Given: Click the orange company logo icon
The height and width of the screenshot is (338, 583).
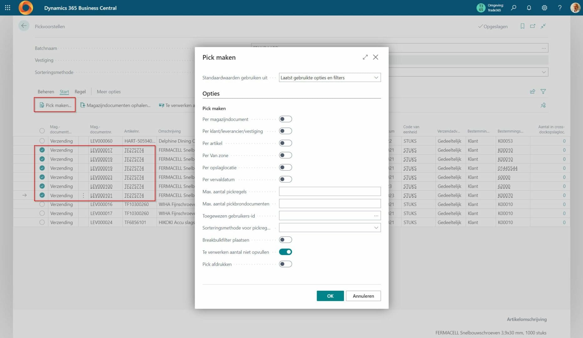Looking at the screenshot, I should point(26,8).
